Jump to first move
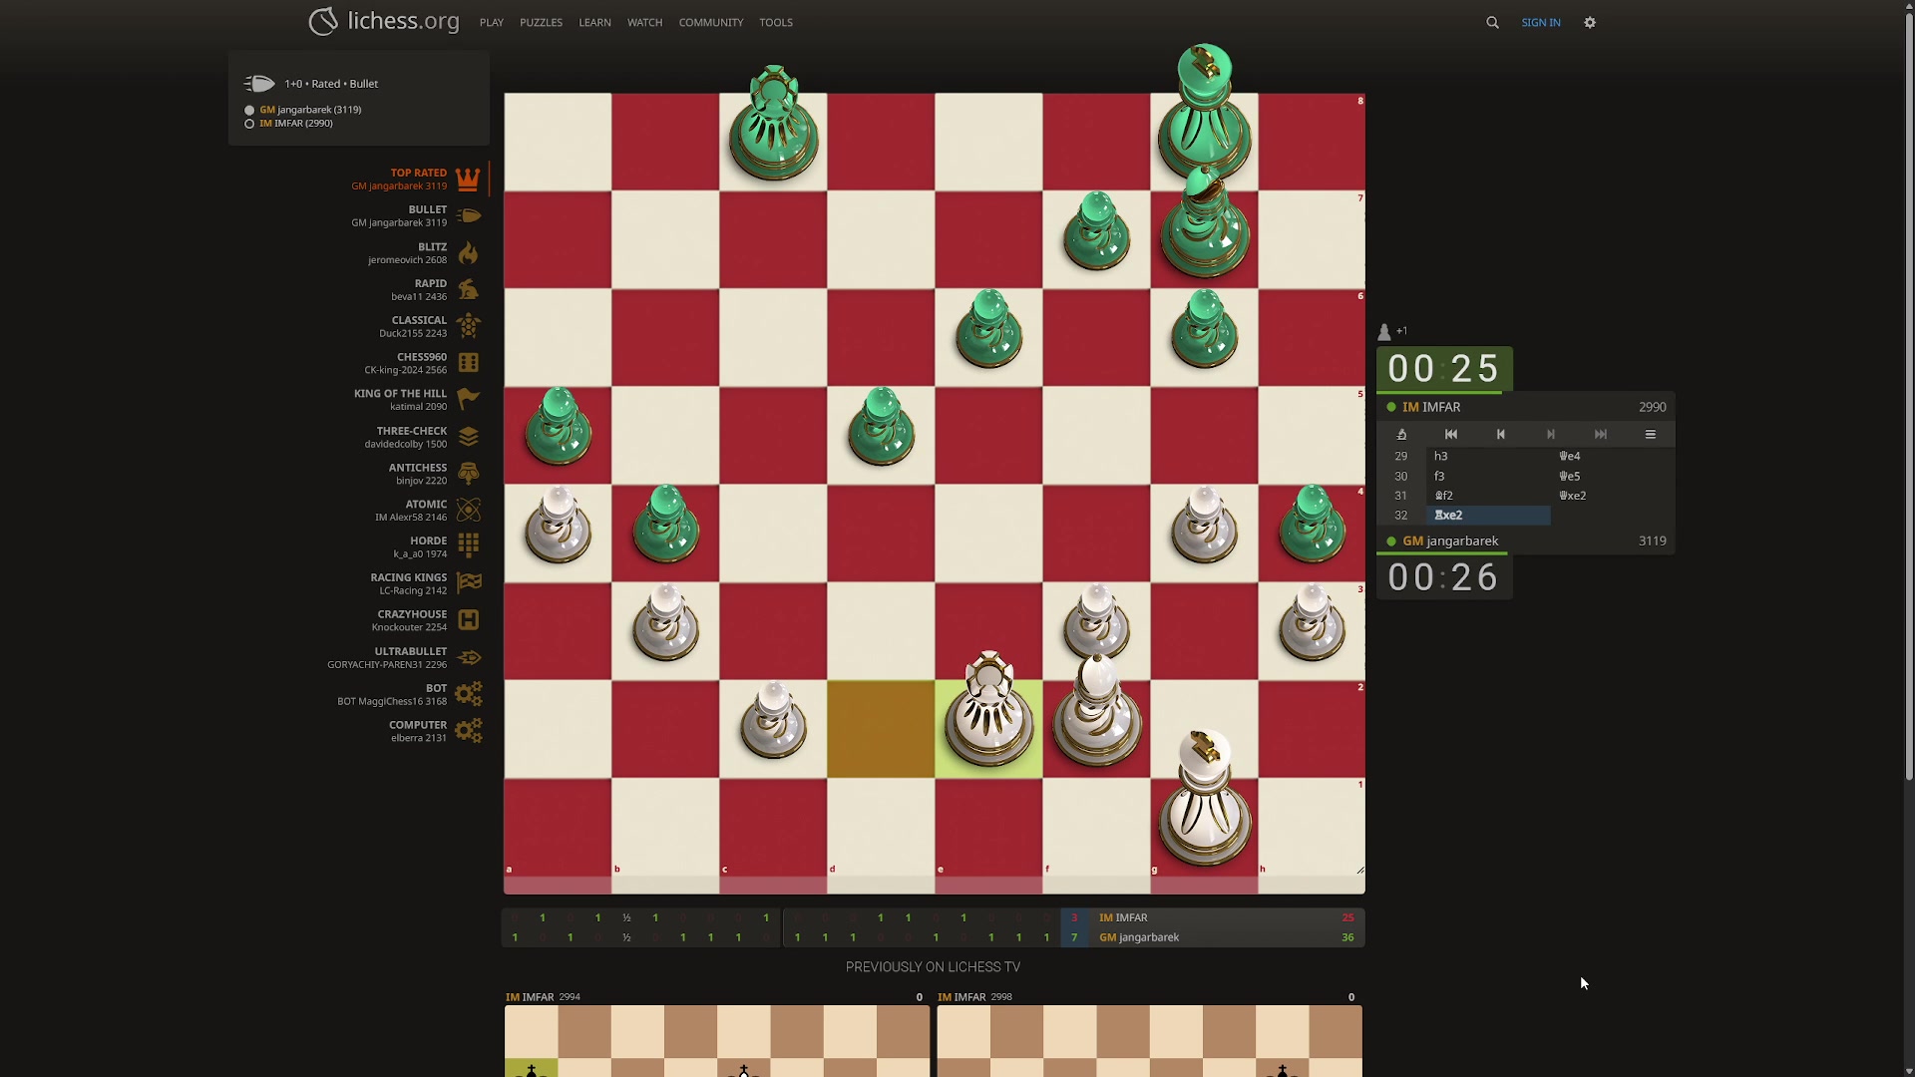Image resolution: width=1915 pixels, height=1077 pixels. pos(1451,435)
